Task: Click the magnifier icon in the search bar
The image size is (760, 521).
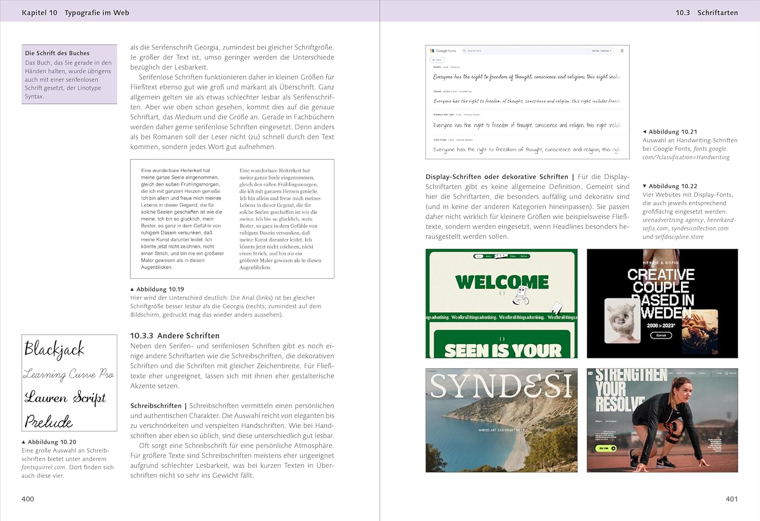Action: click(465, 51)
